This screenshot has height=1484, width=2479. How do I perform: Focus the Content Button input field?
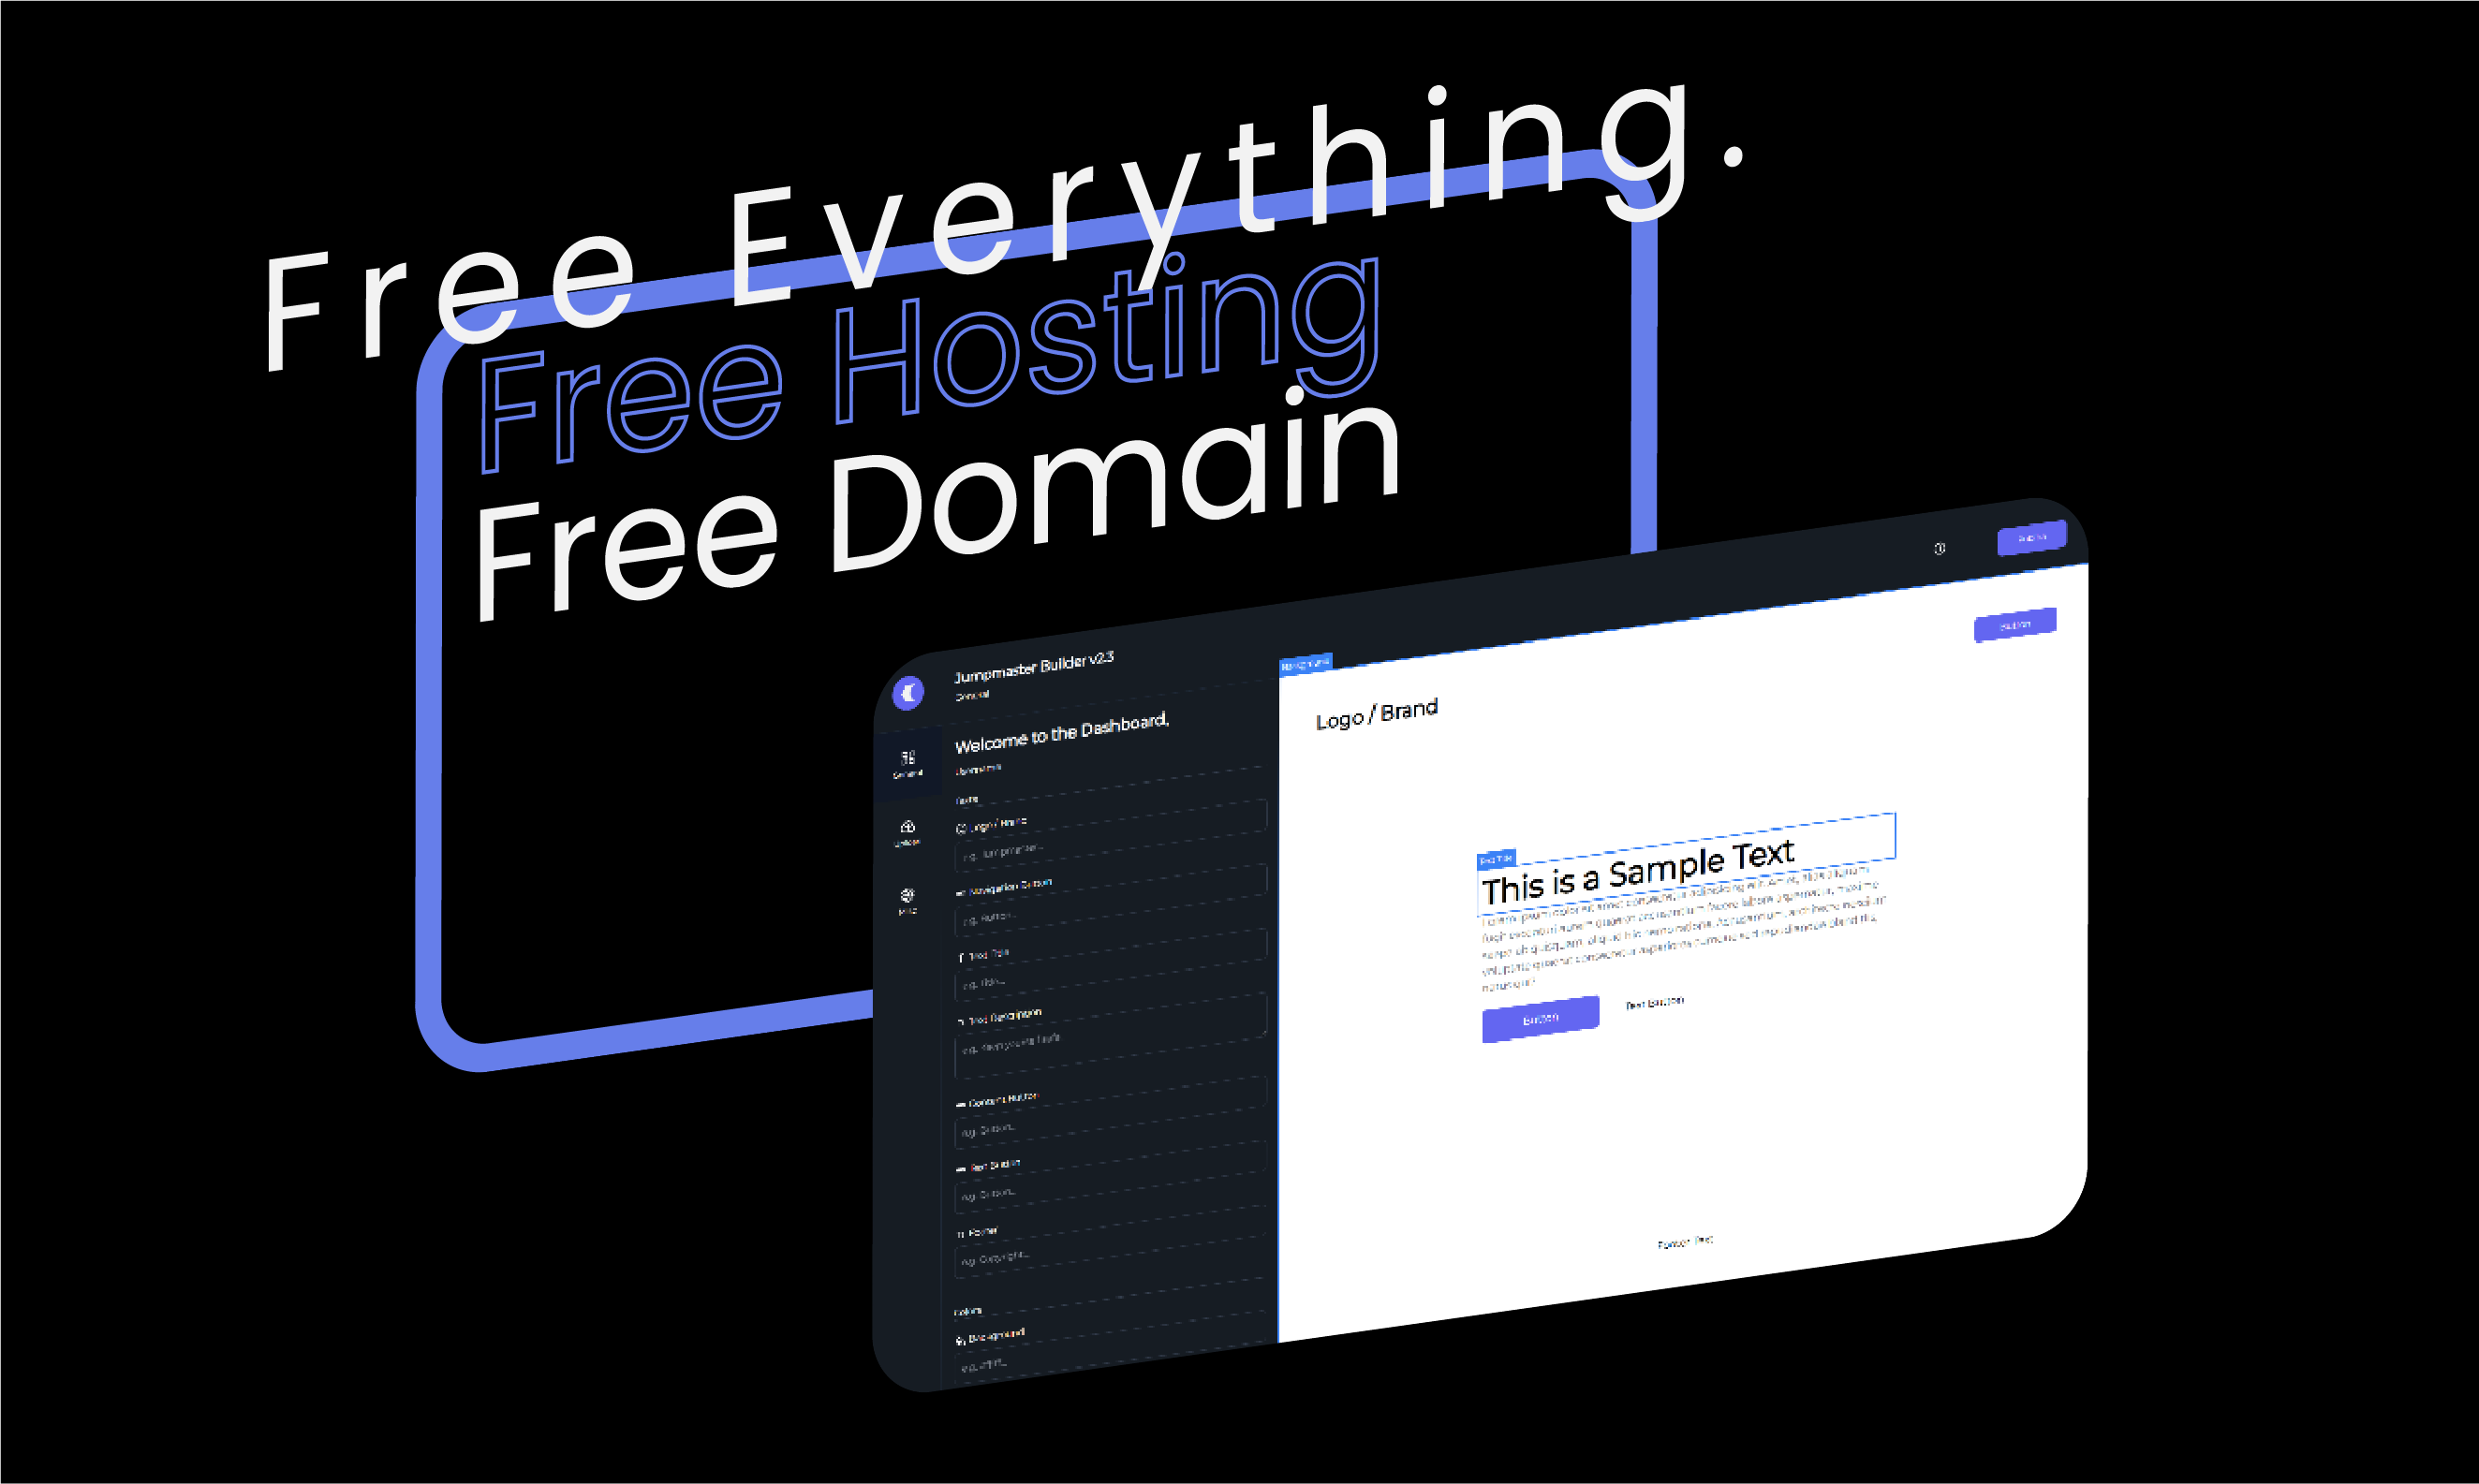[1111, 1113]
